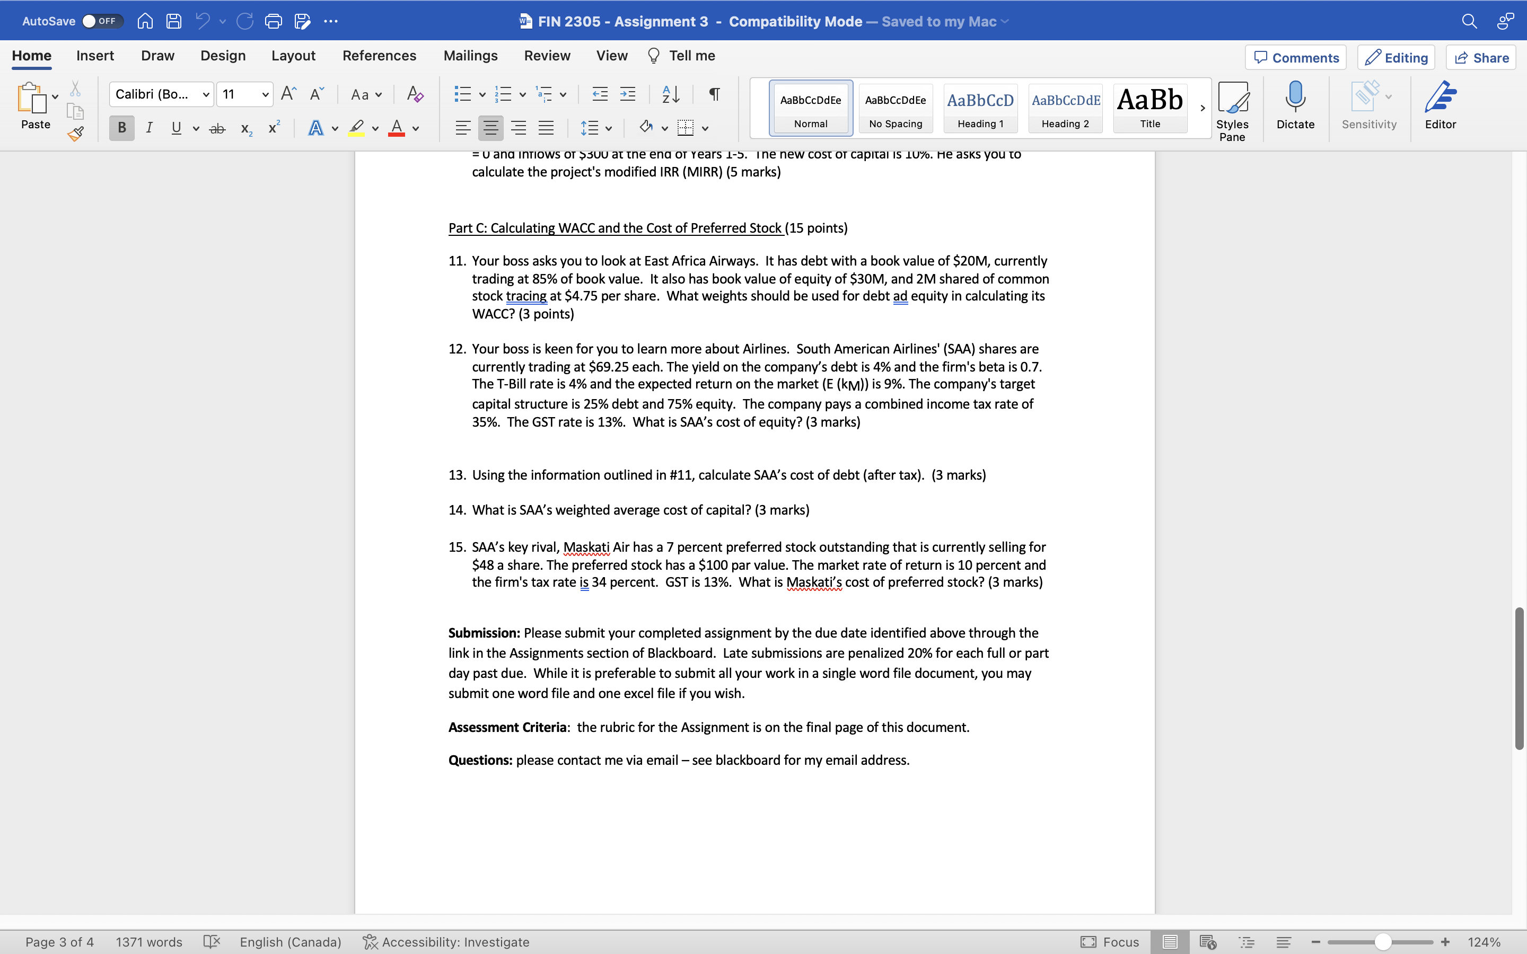This screenshot has height=954, width=1527.
Task: Apply the Heading 1 style
Action: pyautogui.click(x=980, y=108)
